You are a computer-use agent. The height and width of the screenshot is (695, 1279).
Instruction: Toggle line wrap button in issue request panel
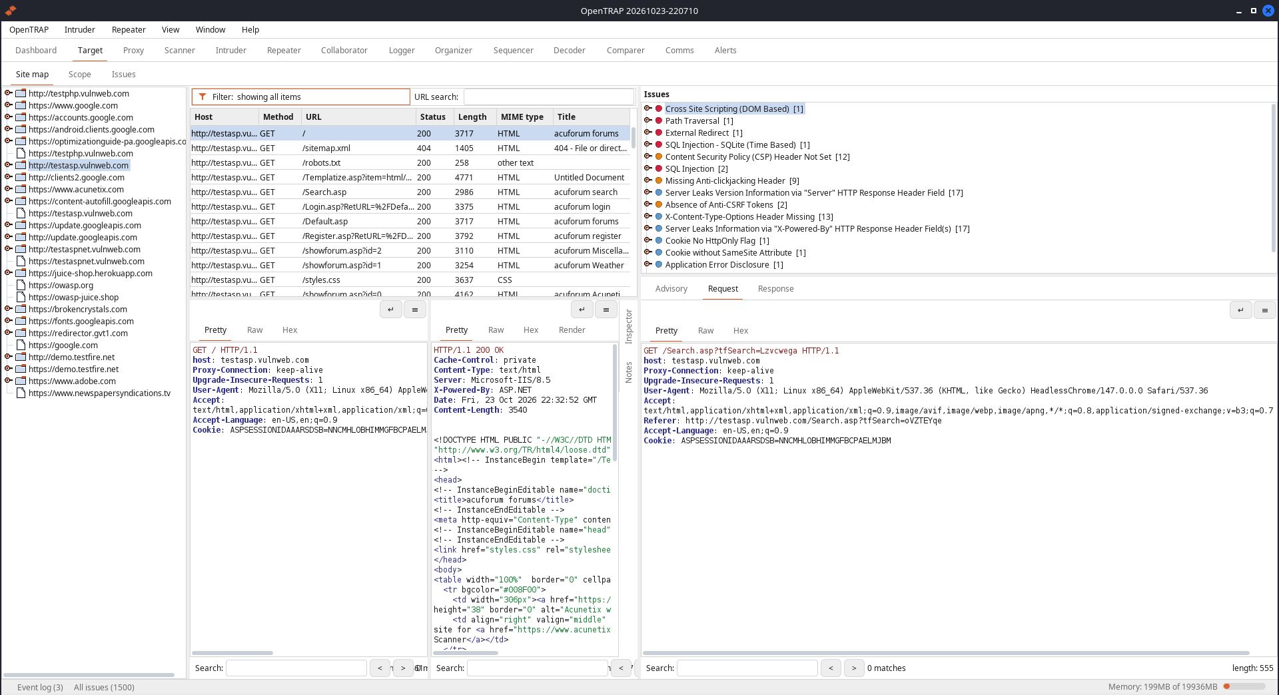coord(1240,310)
